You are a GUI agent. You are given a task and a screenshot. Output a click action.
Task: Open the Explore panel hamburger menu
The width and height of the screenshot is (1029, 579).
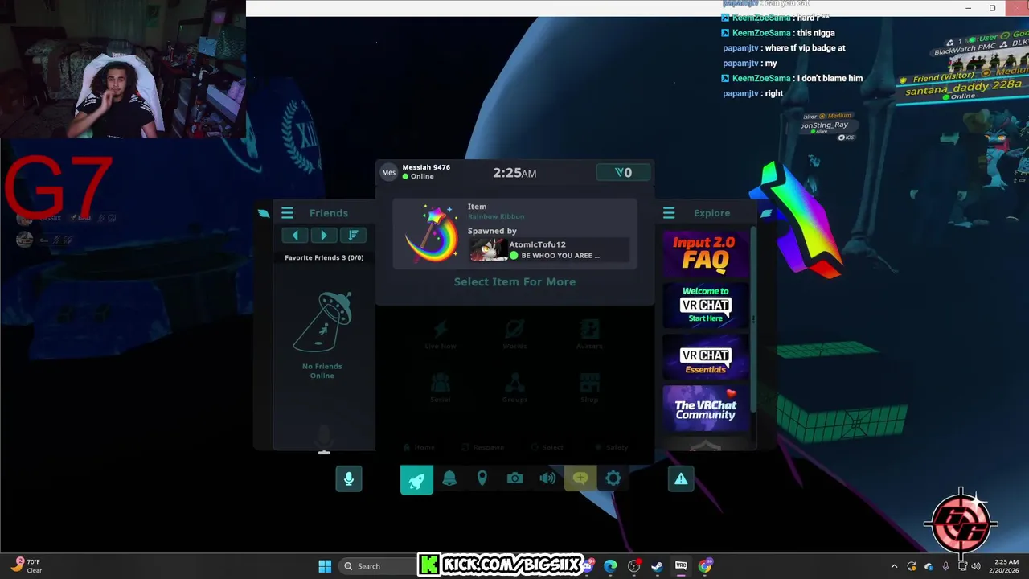coord(669,213)
